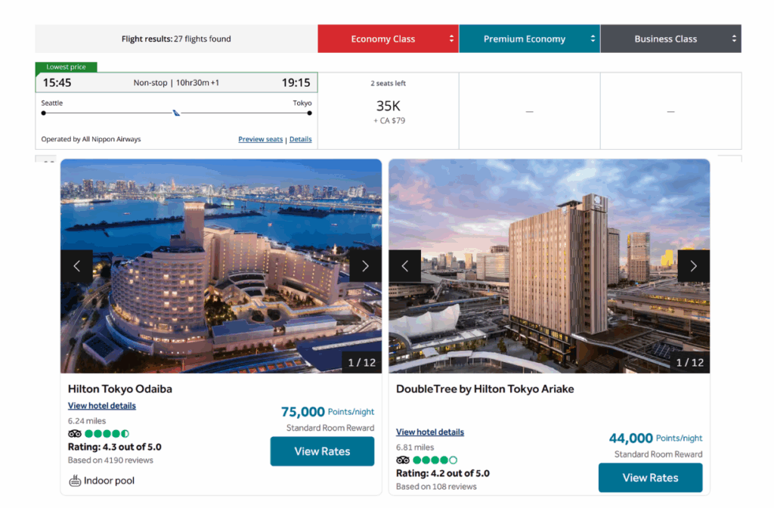Open the Preview seats link

(260, 139)
